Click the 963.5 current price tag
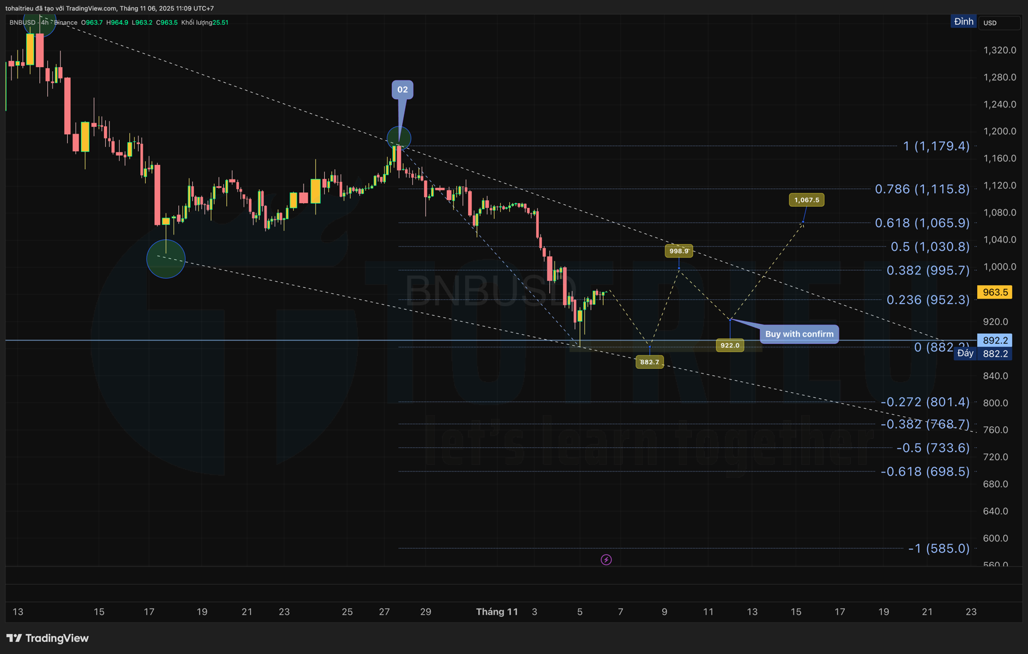The image size is (1028, 654). [x=995, y=293]
